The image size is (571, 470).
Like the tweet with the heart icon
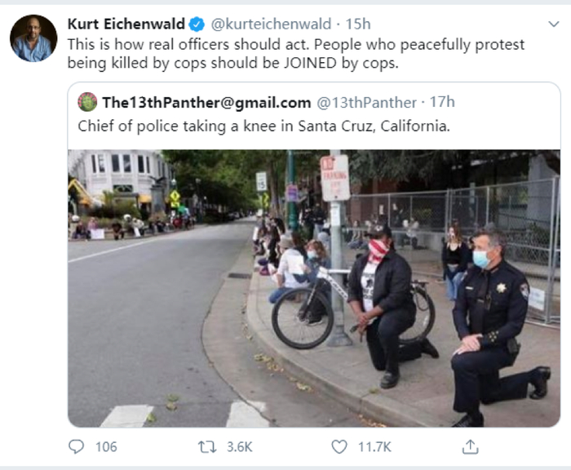pyautogui.click(x=339, y=446)
